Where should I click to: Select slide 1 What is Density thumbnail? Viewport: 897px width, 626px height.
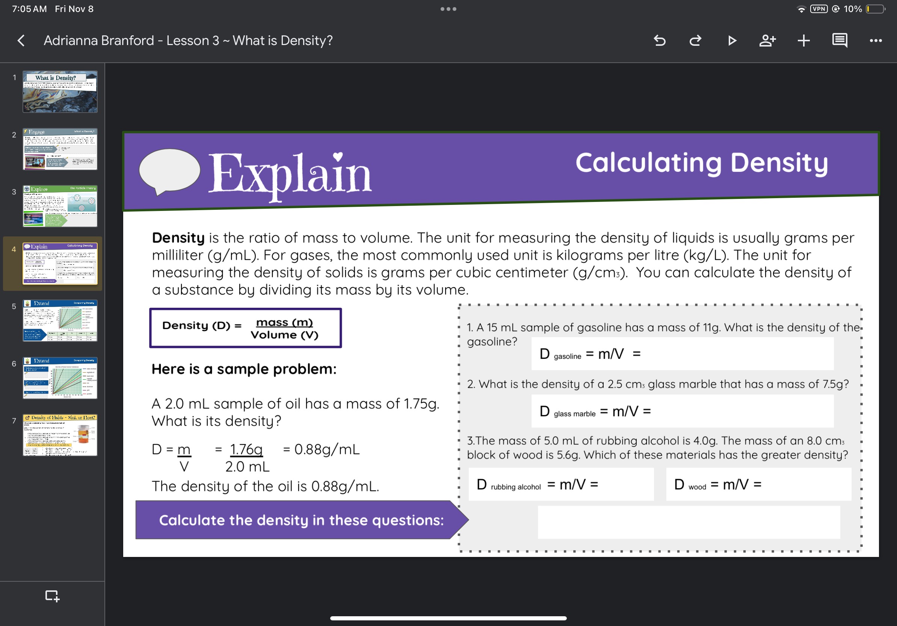(x=60, y=92)
